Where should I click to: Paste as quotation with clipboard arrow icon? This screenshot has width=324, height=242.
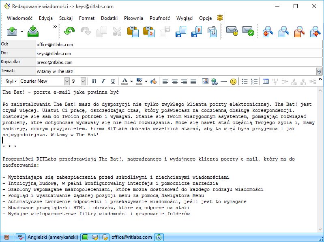click(149, 31)
